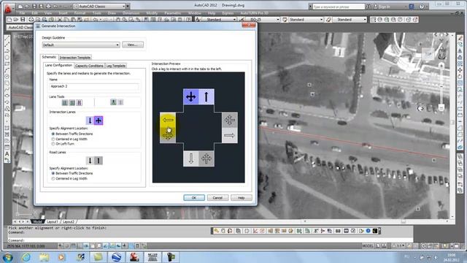
Task: Open the Draw menu
Action: [x=112, y=13]
